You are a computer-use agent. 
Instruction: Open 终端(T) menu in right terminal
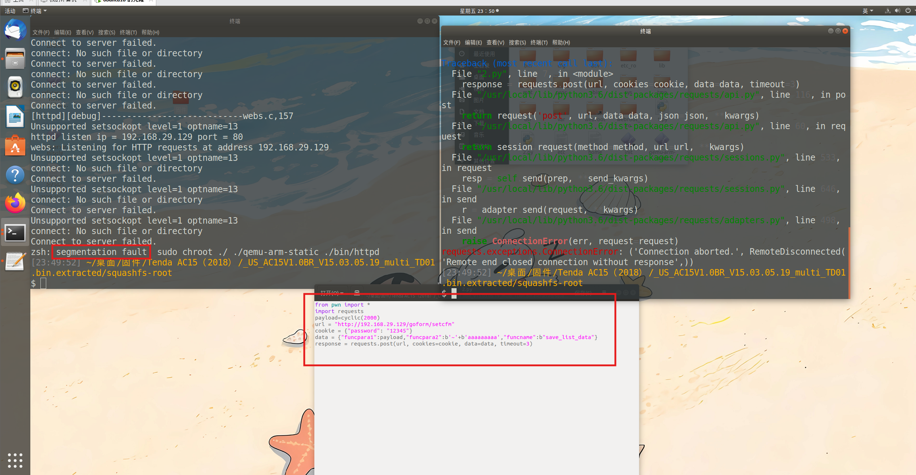(x=539, y=42)
